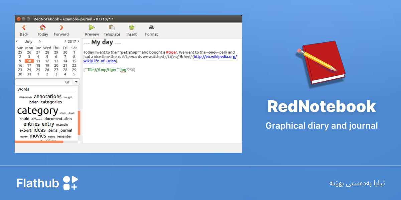Select highlighted day 10 in calendar
The width and height of the screenshot is (401, 200).
coord(29,61)
